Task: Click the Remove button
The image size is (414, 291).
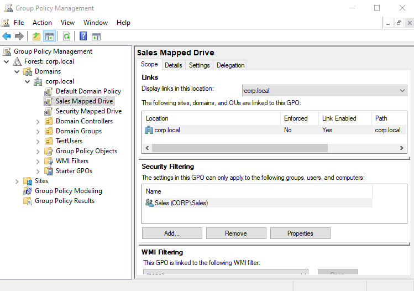Action: [x=236, y=233]
